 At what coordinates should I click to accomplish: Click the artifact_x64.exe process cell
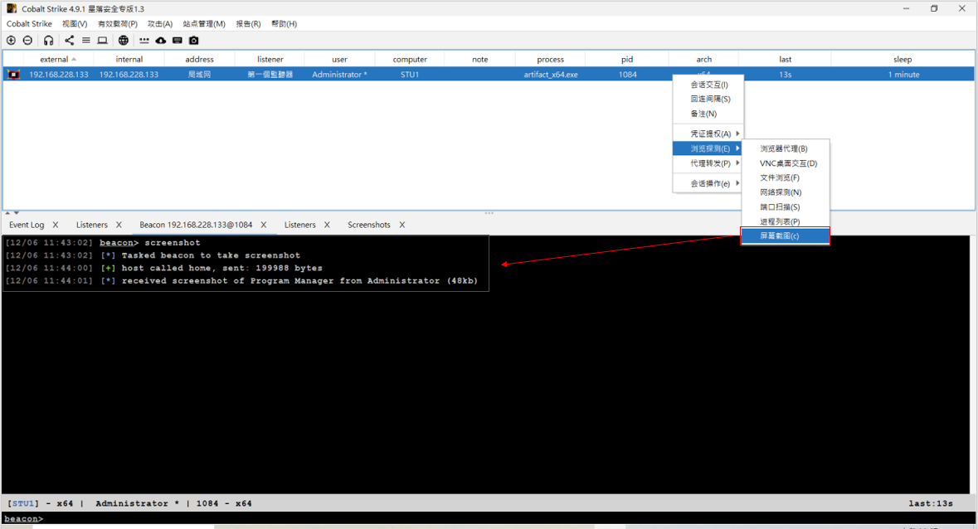(x=551, y=74)
